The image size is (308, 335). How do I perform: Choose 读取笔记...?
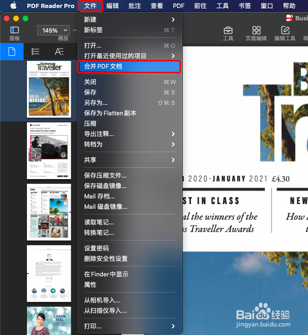pos(129,222)
